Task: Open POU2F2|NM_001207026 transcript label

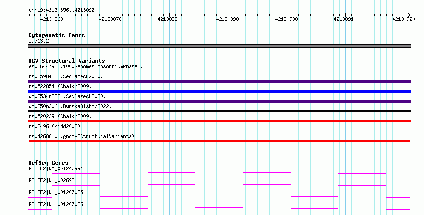Action: click(x=56, y=204)
